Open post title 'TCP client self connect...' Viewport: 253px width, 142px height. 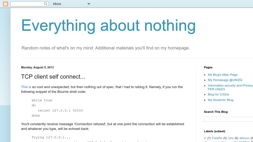coord(53,77)
